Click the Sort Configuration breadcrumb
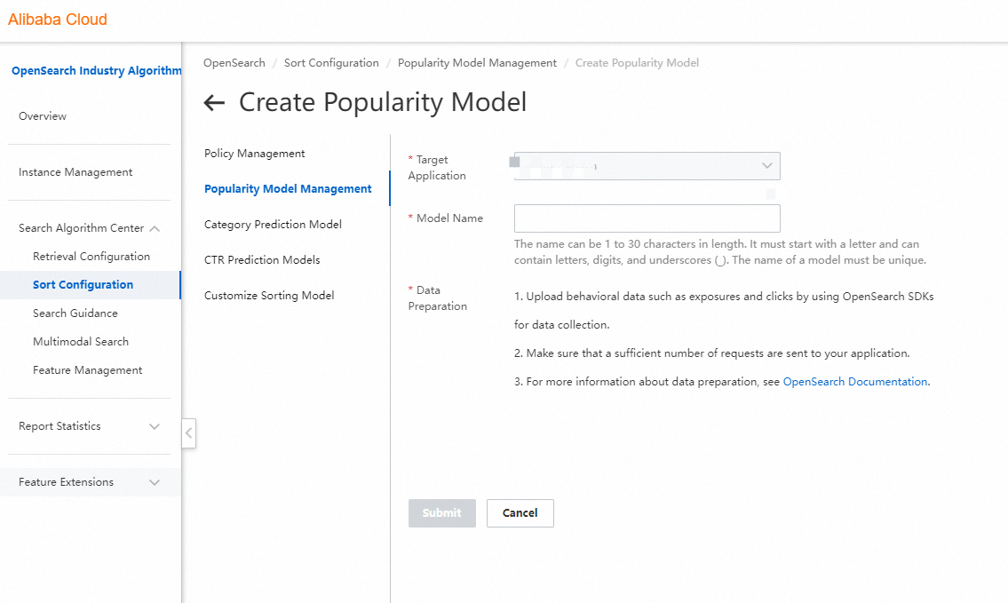This screenshot has width=1008, height=603. 331,63
